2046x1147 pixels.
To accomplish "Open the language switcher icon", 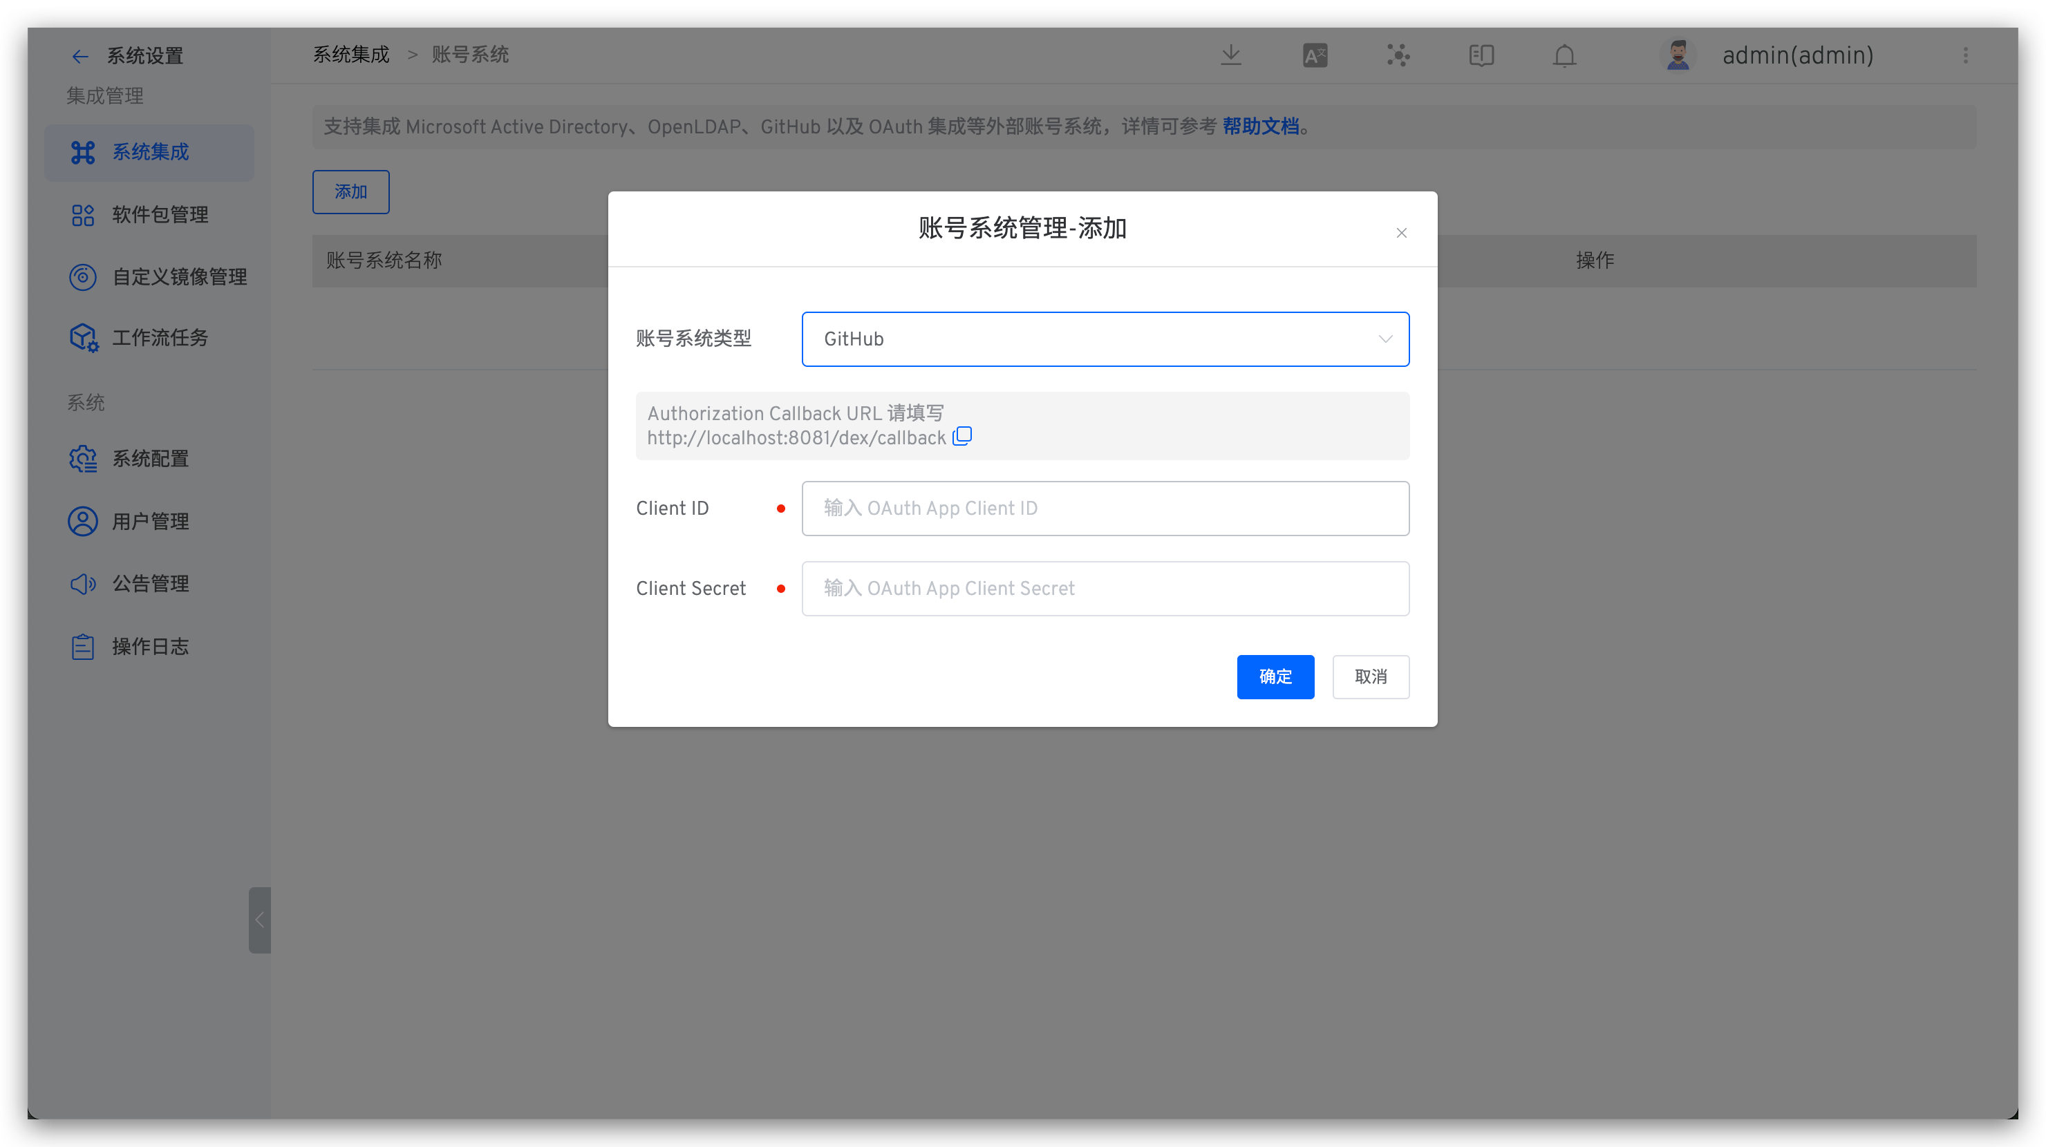I will coord(1315,55).
